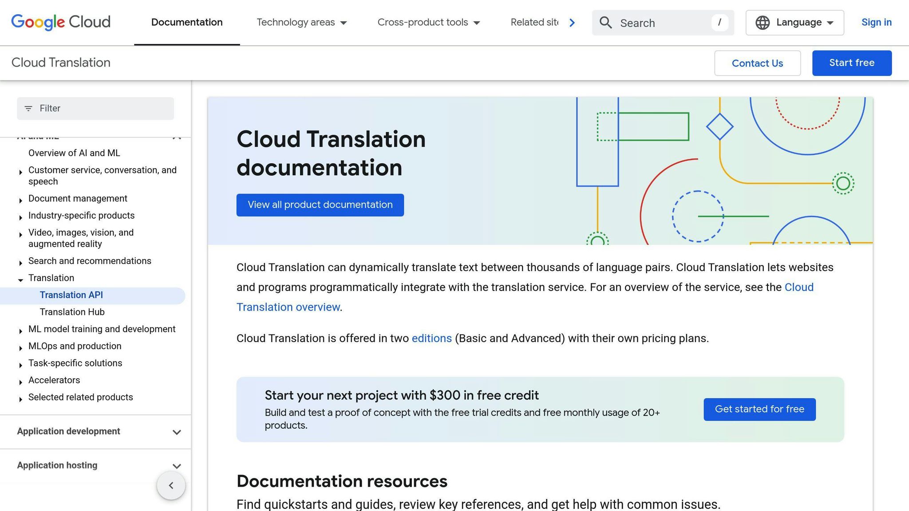The width and height of the screenshot is (909, 511).
Task: Select the Documentation tab
Action: [187, 23]
